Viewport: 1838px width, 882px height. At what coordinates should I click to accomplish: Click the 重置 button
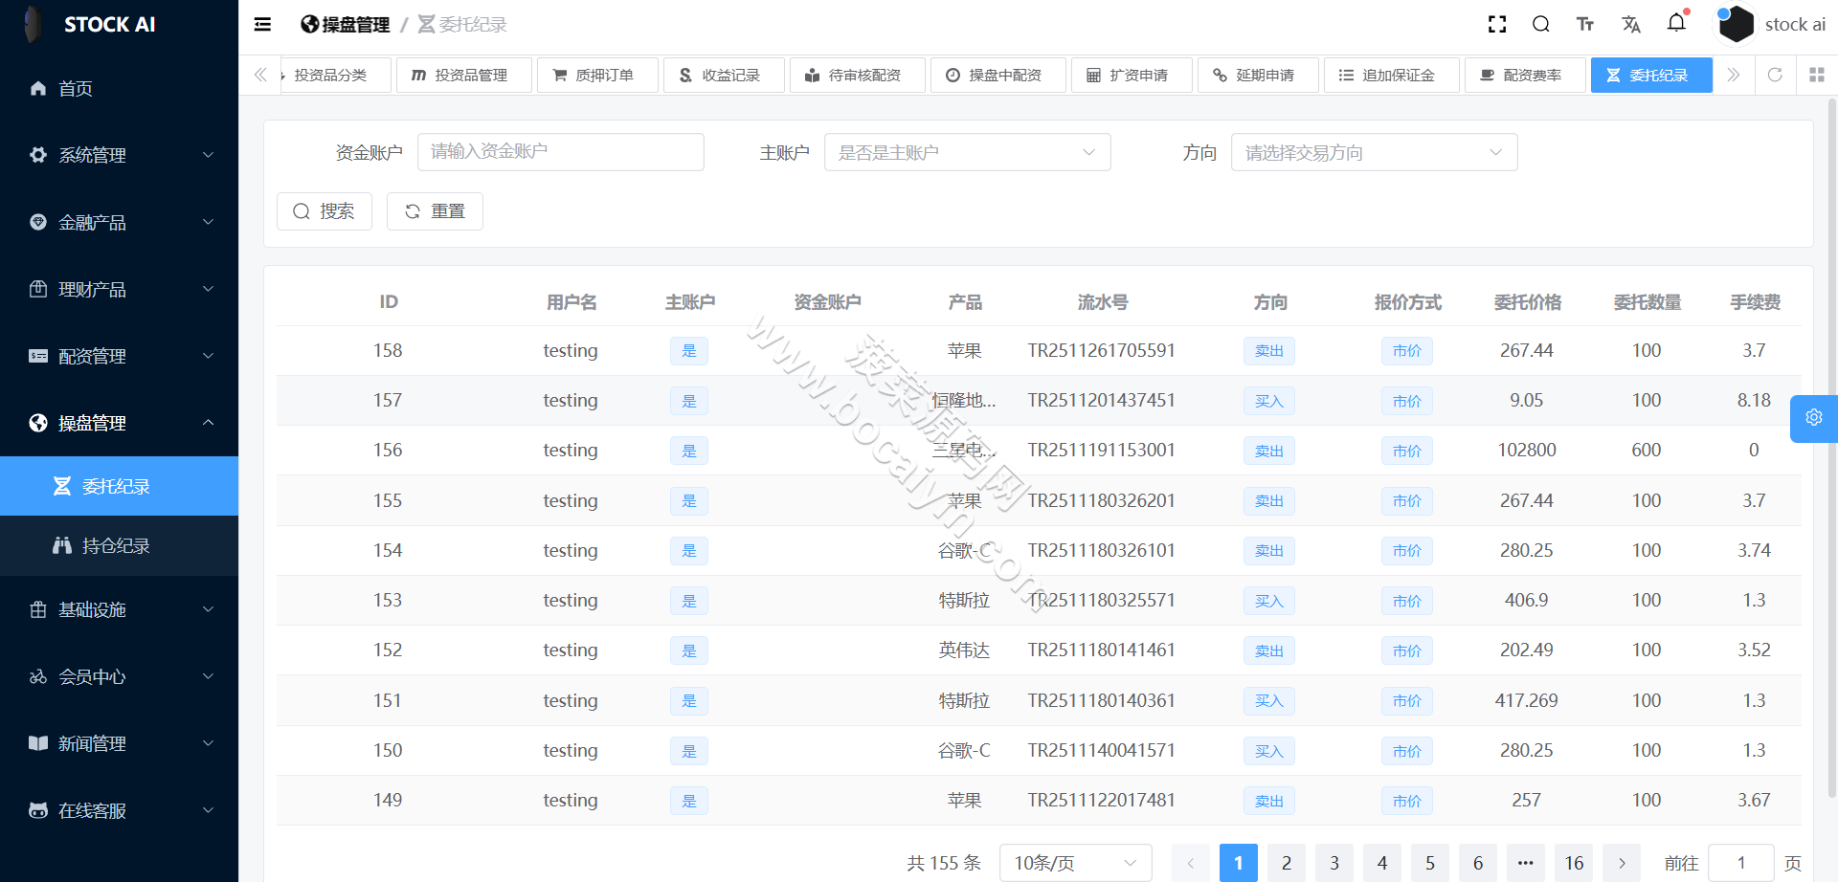[x=435, y=211]
